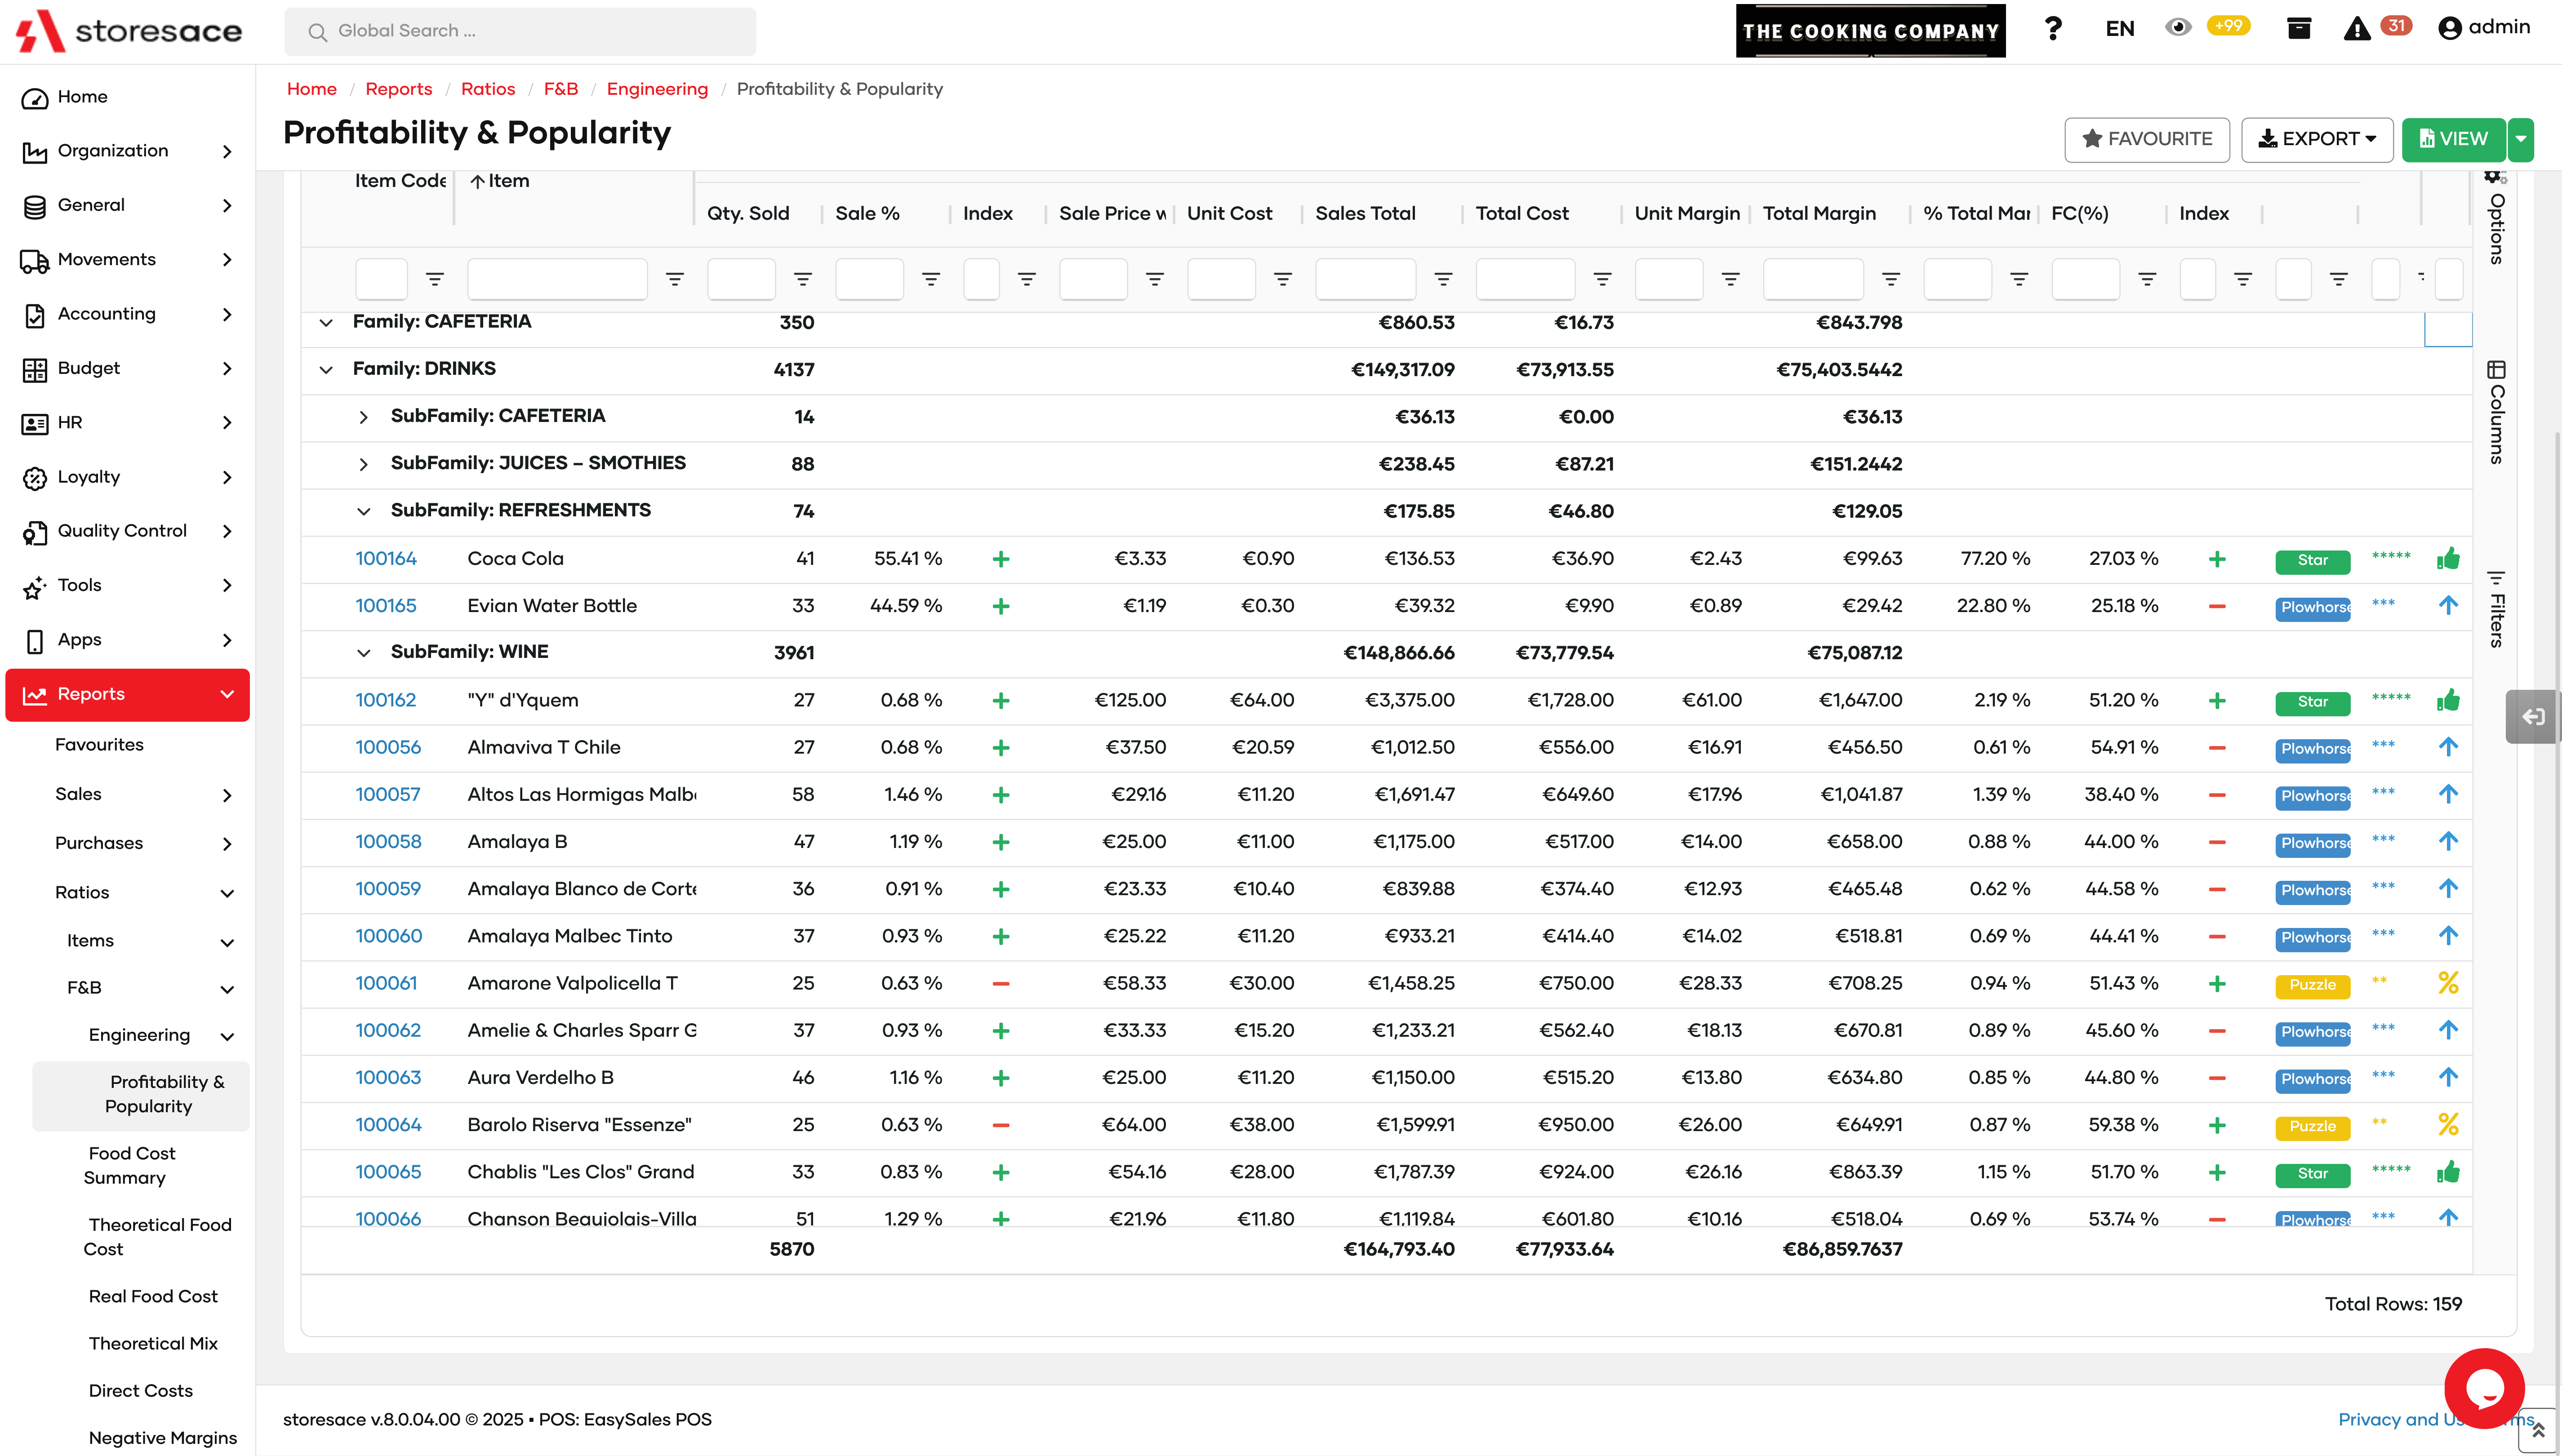Image resolution: width=2562 pixels, height=1456 pixels.
Task: Expand SubFamily: JUICES – SMOTHIES group
Action: click(x=364, y=464)
